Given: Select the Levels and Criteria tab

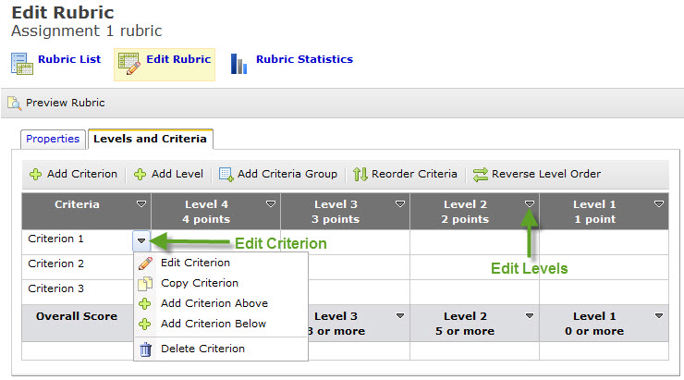Looking at the screenshot, I should [x=151, y=139].
